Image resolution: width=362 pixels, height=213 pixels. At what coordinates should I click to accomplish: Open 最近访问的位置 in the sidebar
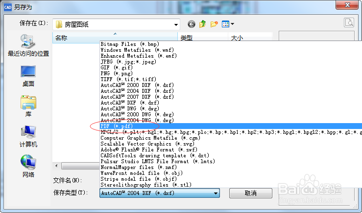click(x=28, y=45)
